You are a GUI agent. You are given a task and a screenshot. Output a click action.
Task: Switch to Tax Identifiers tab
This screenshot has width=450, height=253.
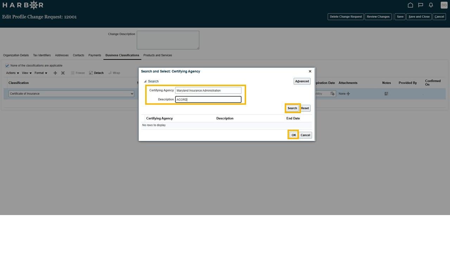[x=42, y=56]
